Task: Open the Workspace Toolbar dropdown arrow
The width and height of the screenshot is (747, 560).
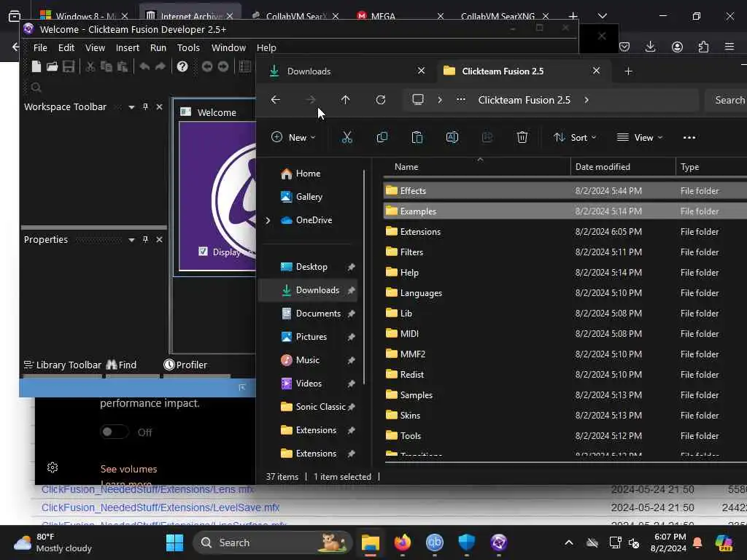Action: click(x=131, y=107)
